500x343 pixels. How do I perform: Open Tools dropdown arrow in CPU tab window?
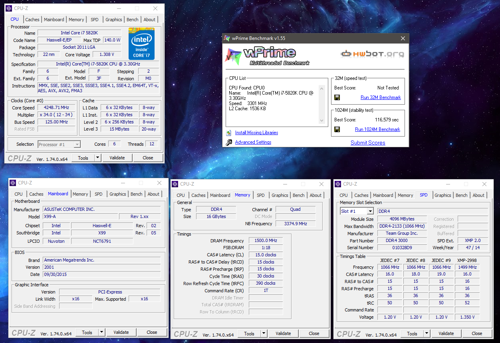coord(97,158)
